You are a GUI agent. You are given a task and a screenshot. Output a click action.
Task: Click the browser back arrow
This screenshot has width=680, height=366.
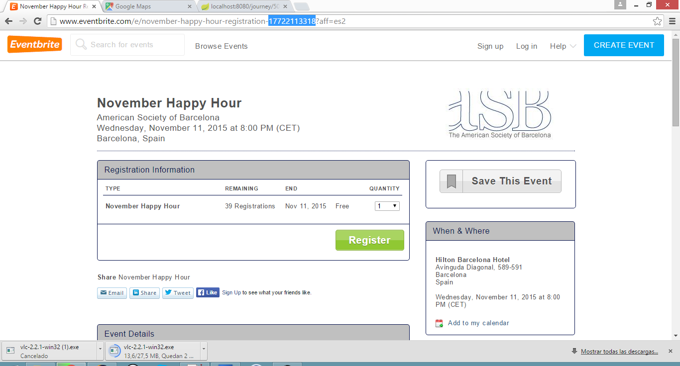[x=8, y=21]
